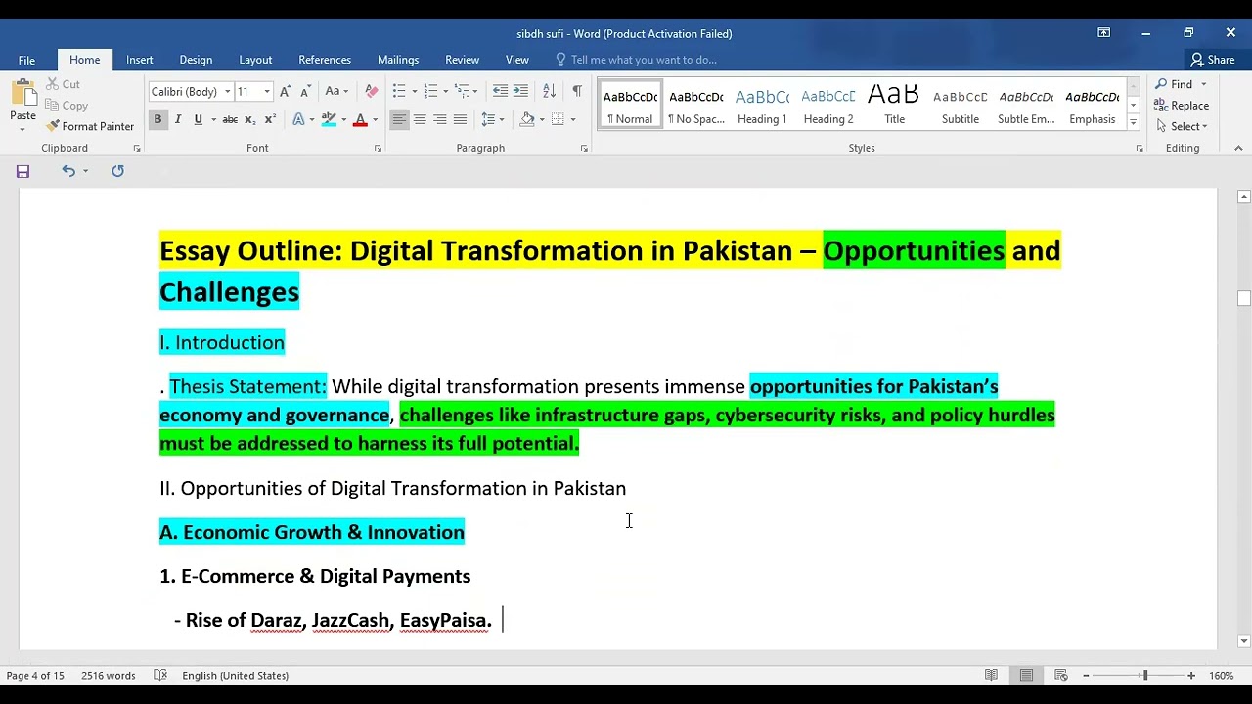Click the Borders icon
Screen dimensions: 1252x704
[x=558, y=119]
